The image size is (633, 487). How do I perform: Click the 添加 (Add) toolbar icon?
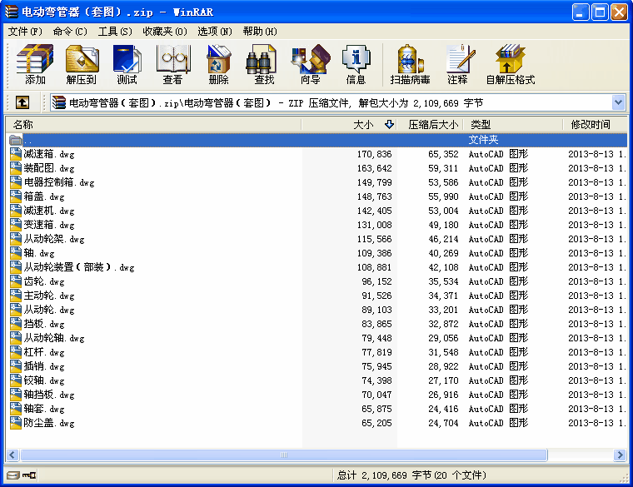pyautogui.click(x=35, y=65)
